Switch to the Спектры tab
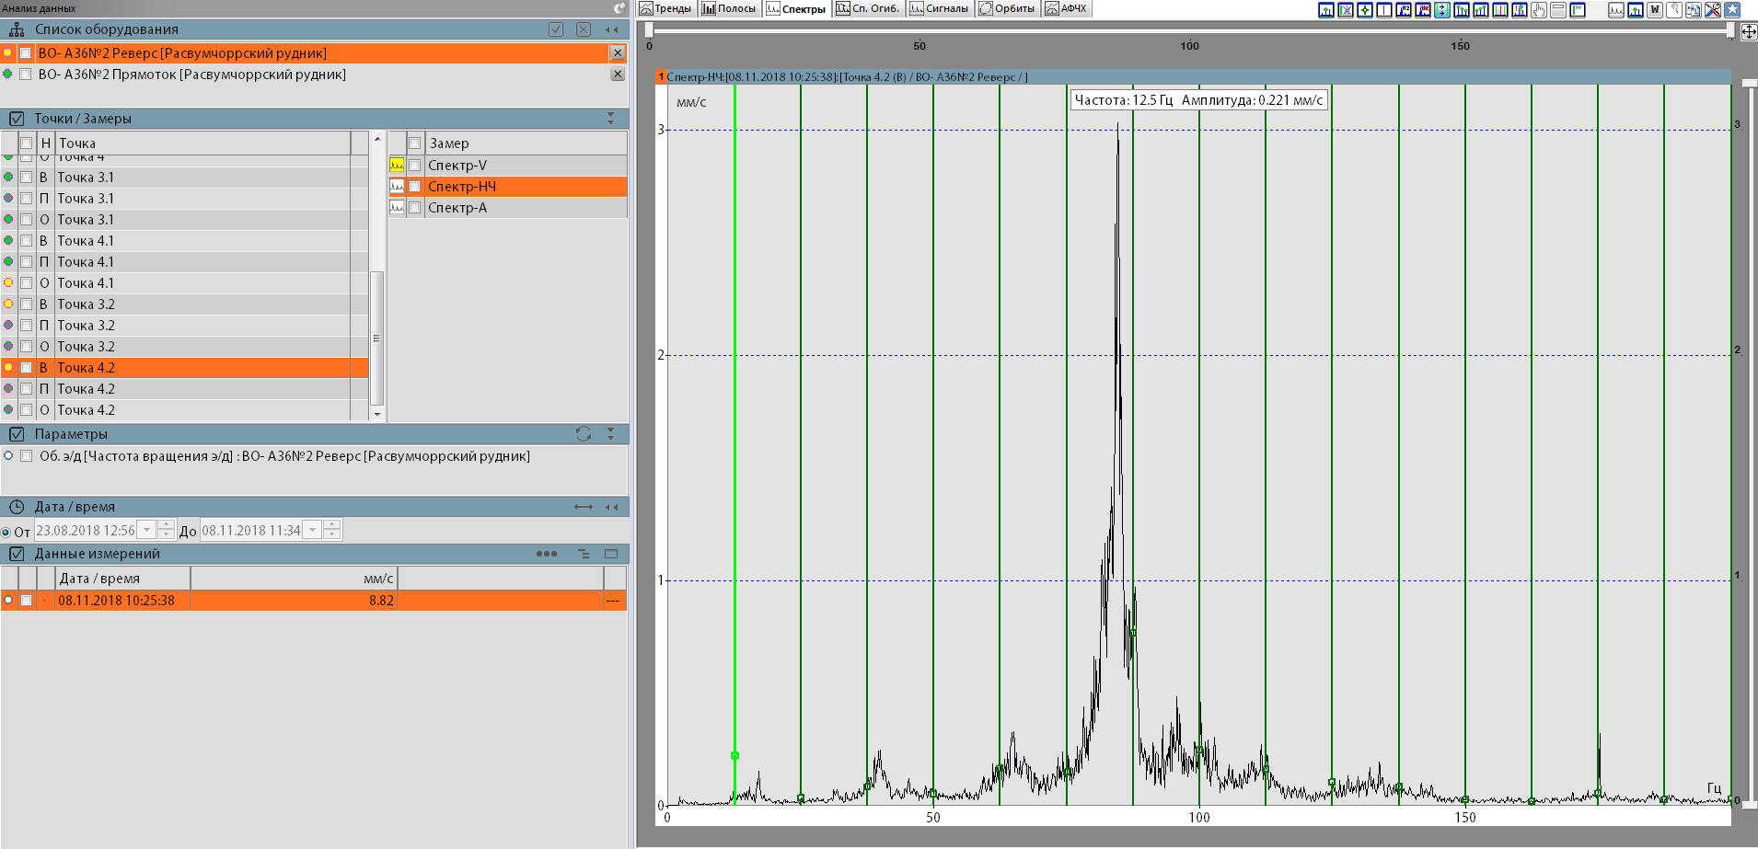The width and height of the screenshot is (1758, 849). [x=796, y=8]
